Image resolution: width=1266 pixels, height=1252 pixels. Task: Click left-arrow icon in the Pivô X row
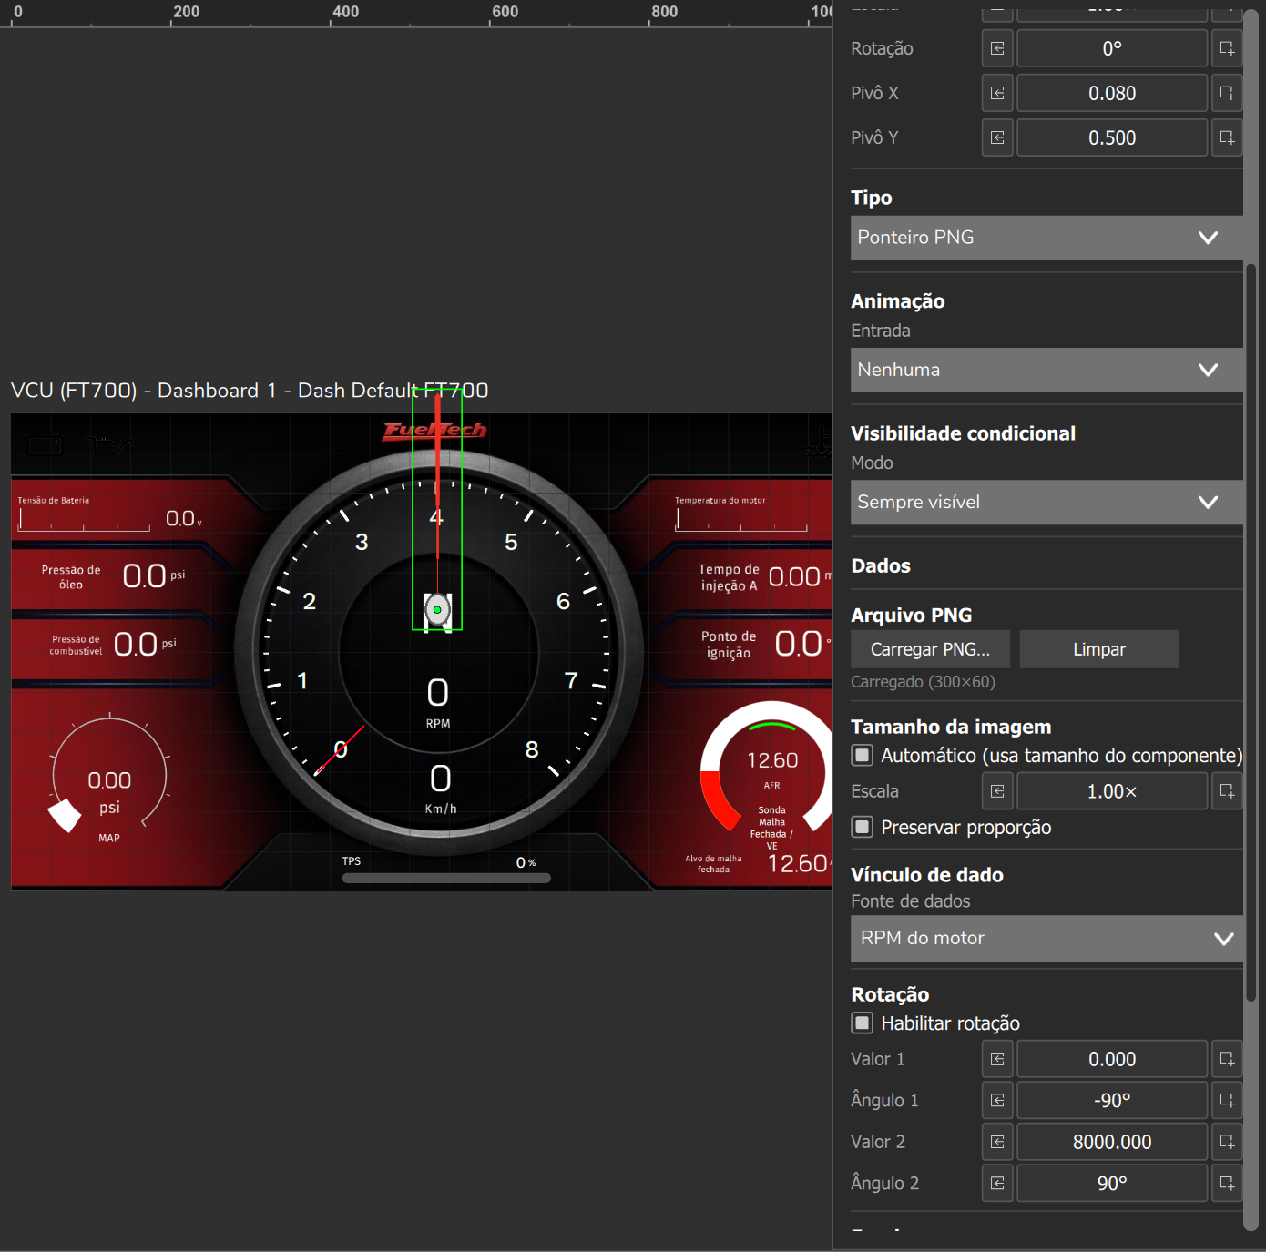[x=997, y=93]
